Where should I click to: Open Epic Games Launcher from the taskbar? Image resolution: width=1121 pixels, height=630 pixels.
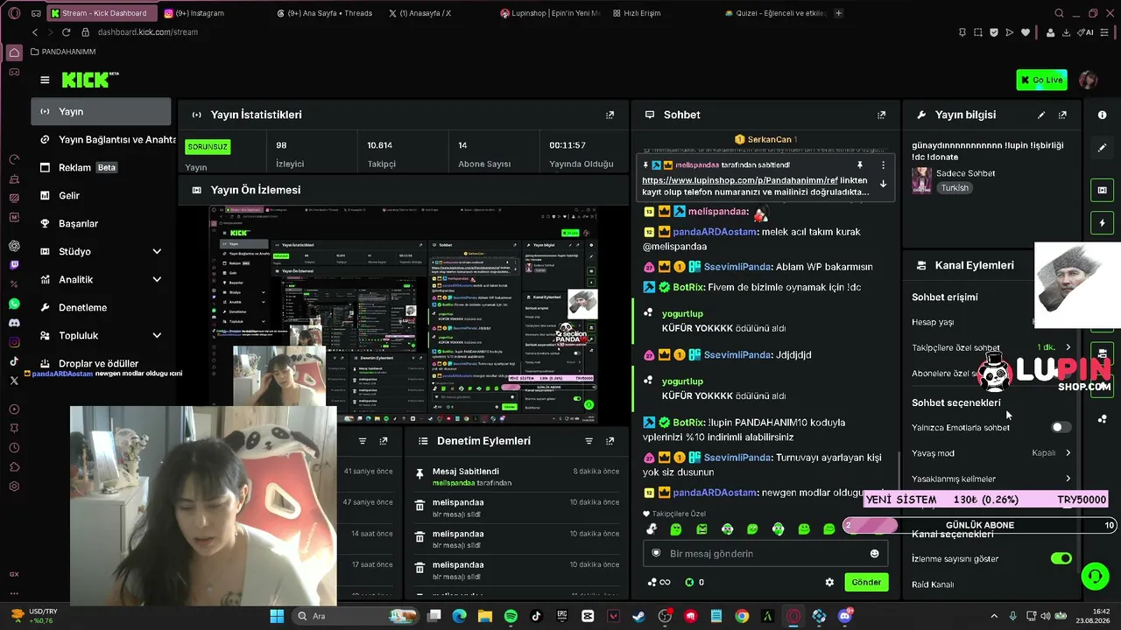(x=561, y=616)
